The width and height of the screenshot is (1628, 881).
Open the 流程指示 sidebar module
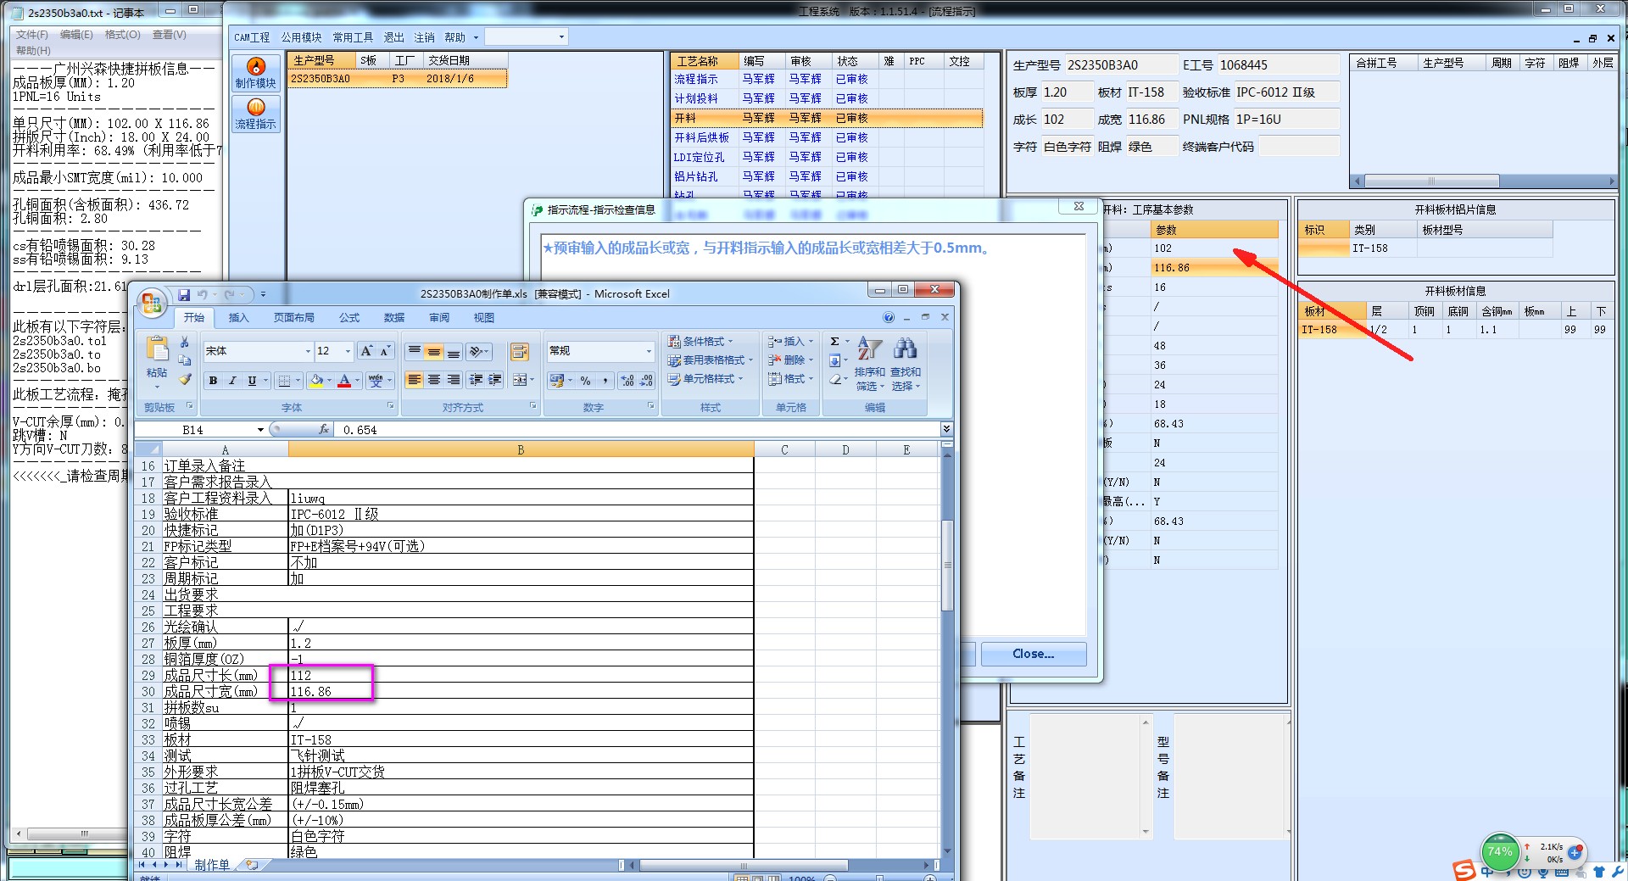point(255,114)
